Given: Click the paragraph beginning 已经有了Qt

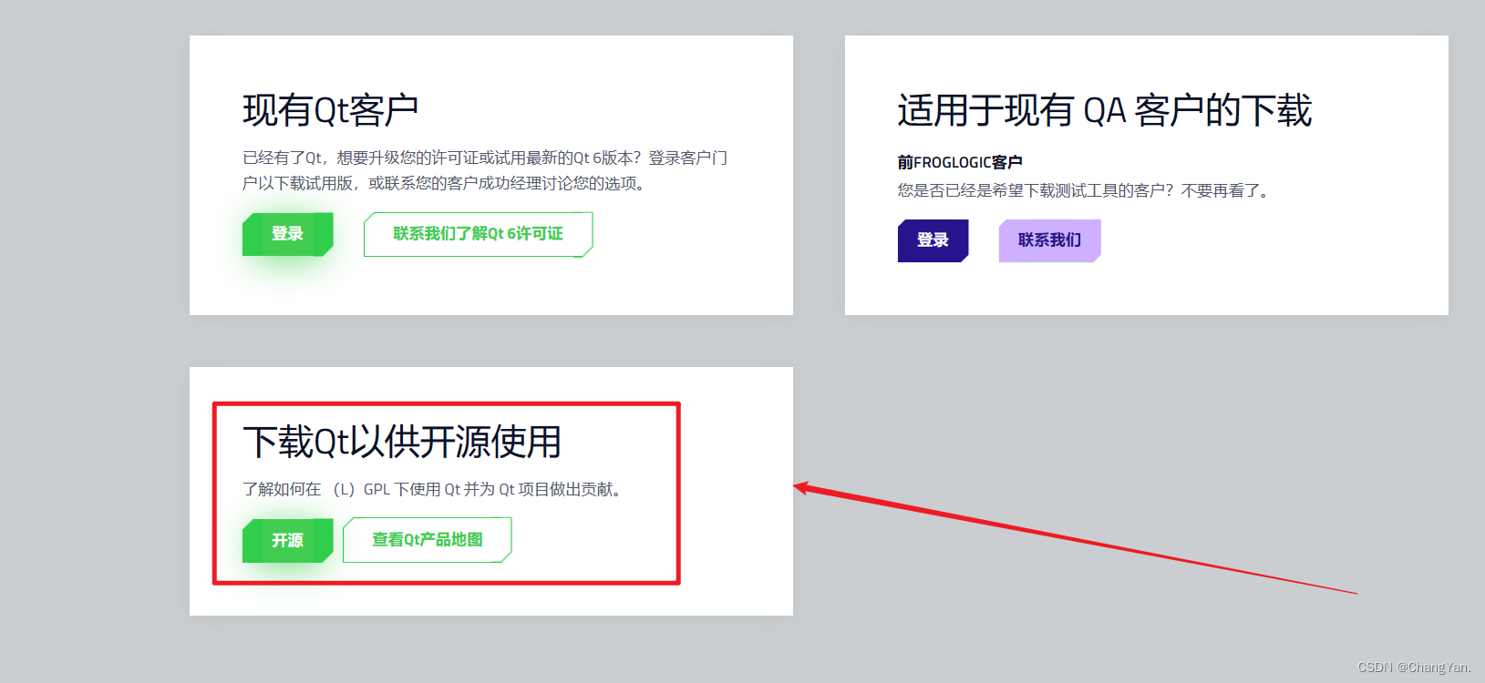Looking at the screenshot, I should pyautogui.click(x=485, y=170).
